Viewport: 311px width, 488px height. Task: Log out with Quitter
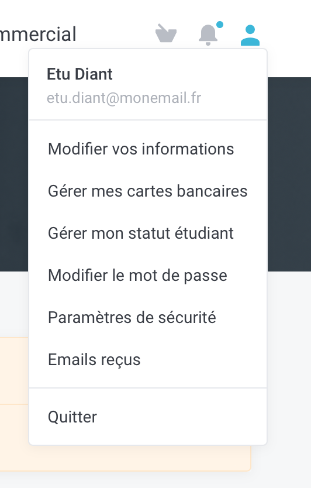[148, 417]
